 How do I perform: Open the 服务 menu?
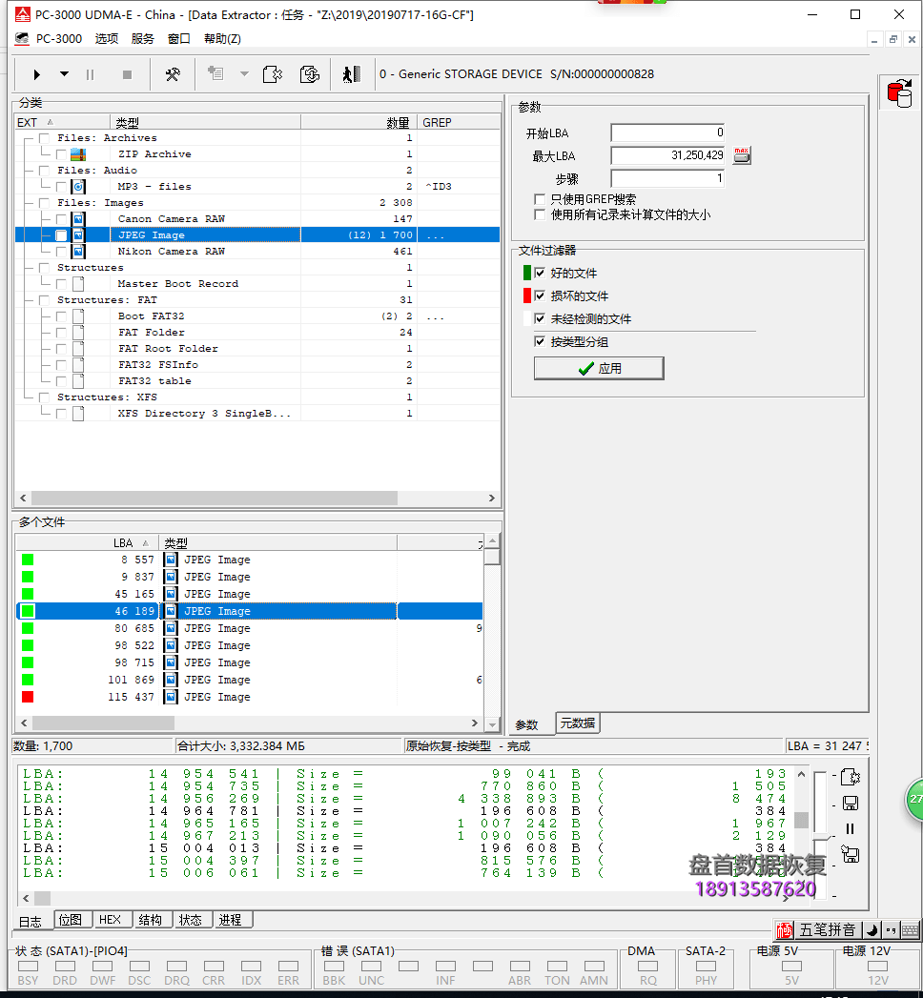[143, 39]
